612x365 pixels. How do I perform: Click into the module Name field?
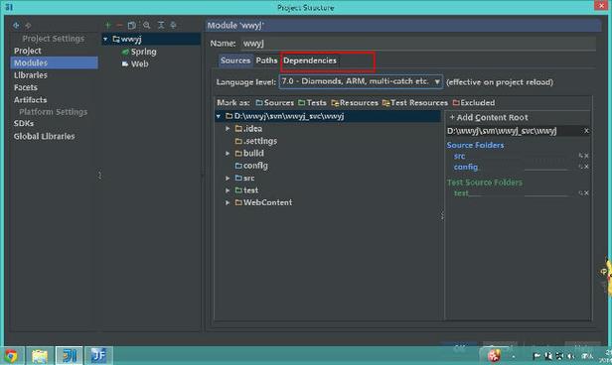[x=418, y=44]
